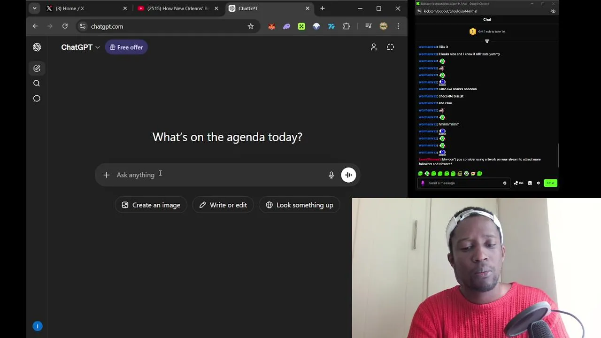Open the Chrome profile avatar
Image resolution: width=601 pixels, height=338 pixels.
tap(384, 26)
